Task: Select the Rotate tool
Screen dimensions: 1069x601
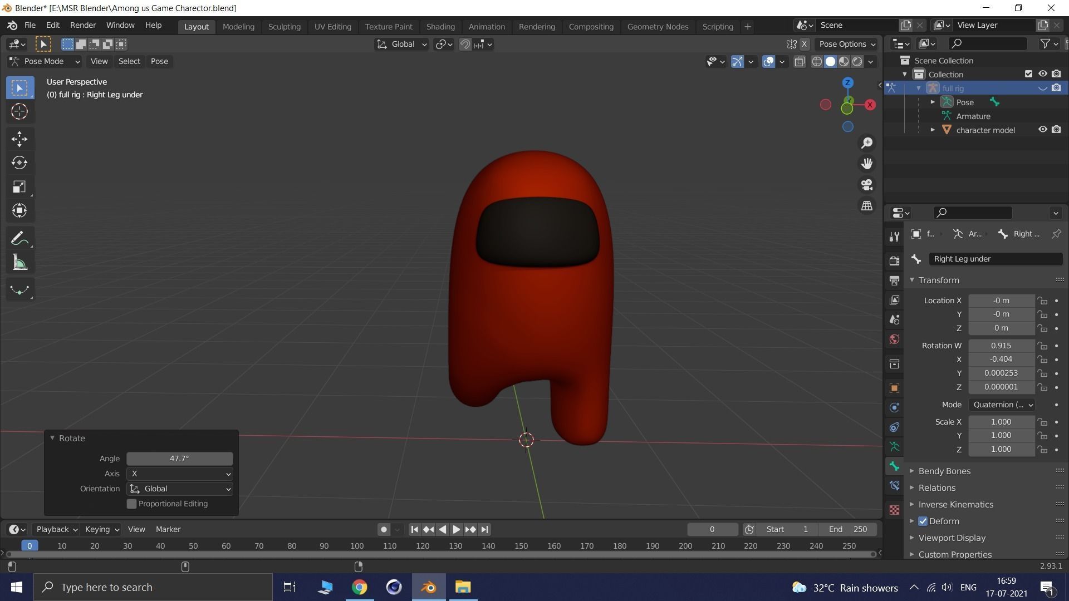Action: pos(20,162)
